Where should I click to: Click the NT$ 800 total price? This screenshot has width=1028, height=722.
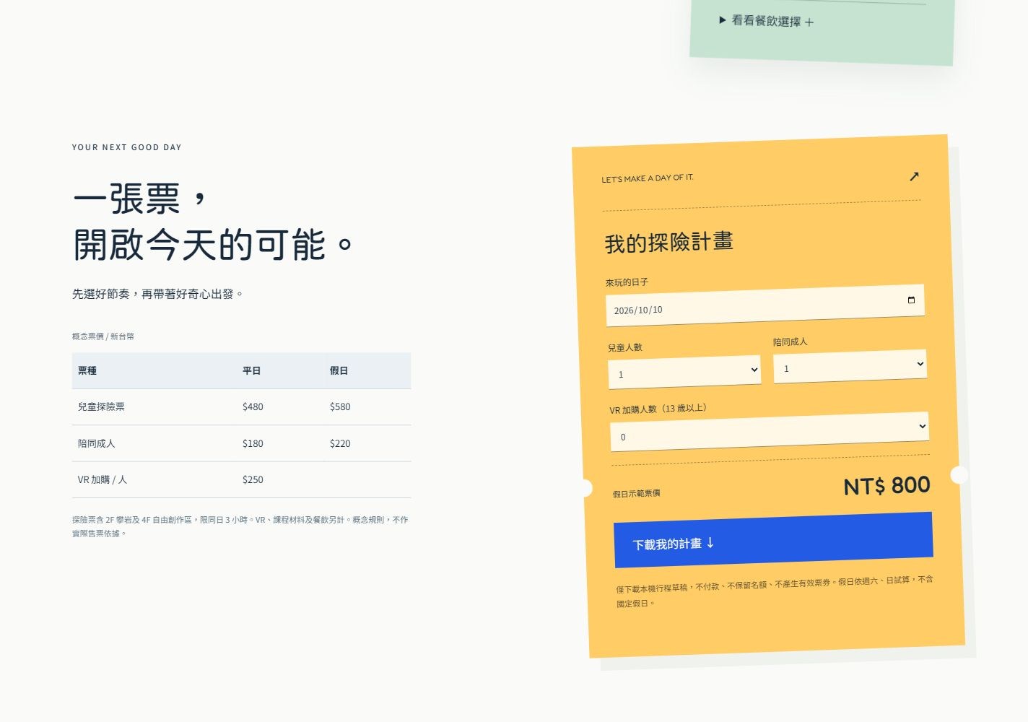click(x=887, y=486)
